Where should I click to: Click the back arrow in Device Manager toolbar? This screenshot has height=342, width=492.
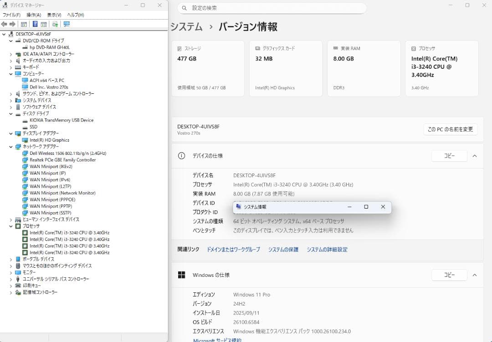[x=4, y=24]
